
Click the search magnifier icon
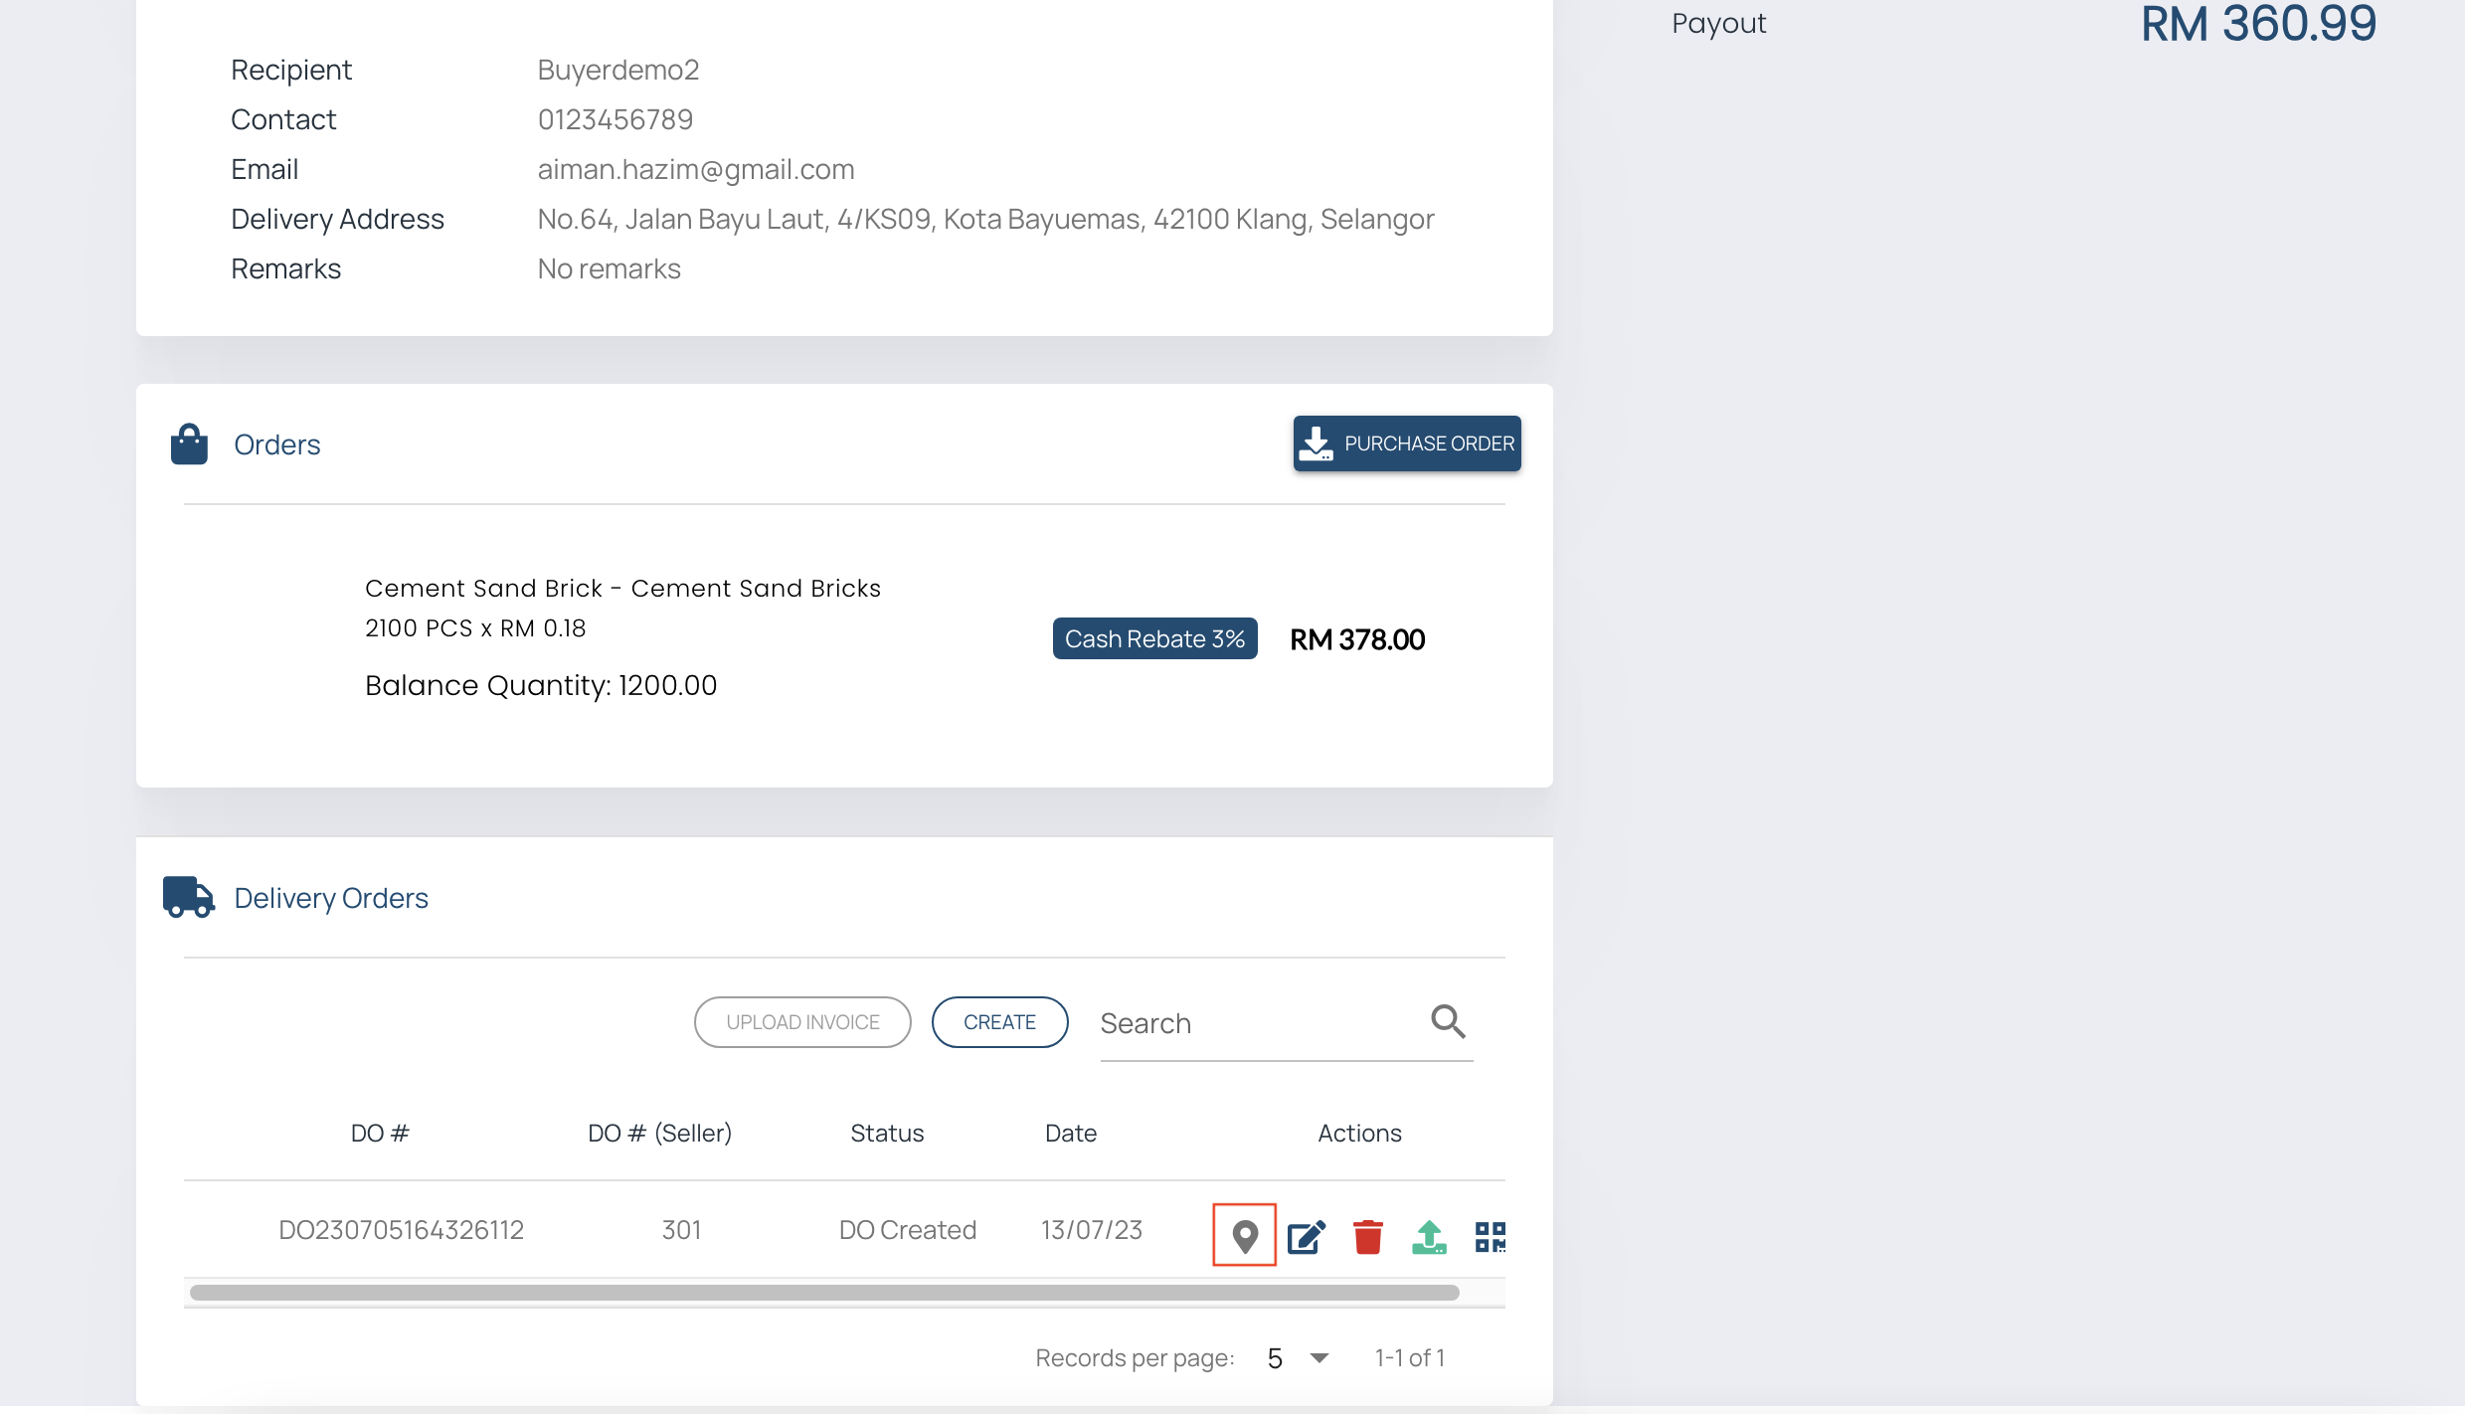tap(1448, 1021)
